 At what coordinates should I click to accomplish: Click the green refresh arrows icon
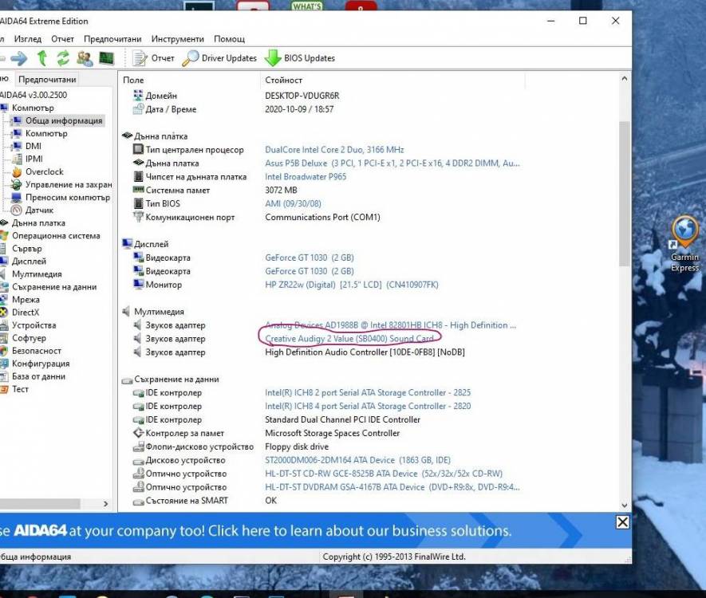pos(63,58)
